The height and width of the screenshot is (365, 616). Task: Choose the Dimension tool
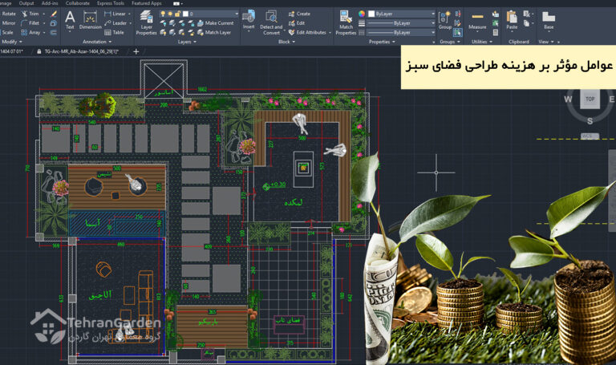(x=91, y=20)
